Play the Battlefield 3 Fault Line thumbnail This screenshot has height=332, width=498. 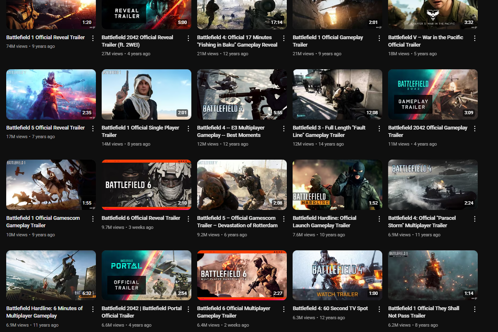click(x=337, y=94)
